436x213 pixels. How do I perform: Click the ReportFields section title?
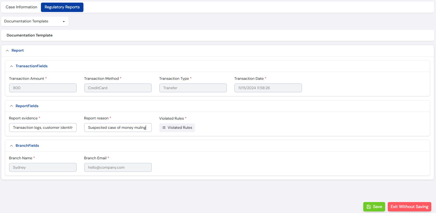point(27,106)
